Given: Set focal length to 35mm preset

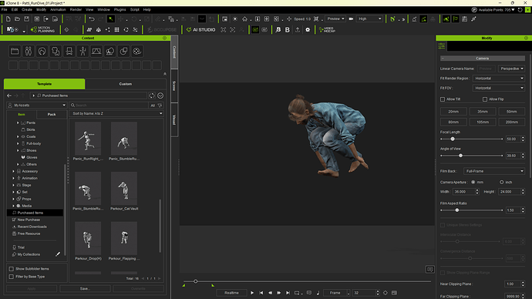Looking at the screenshot, I should [x=483, y=112].
